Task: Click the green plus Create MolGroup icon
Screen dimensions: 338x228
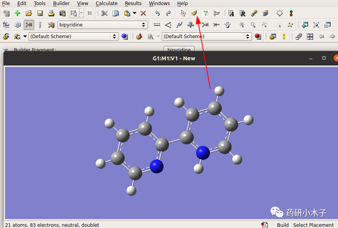Action: pos(17,13)
